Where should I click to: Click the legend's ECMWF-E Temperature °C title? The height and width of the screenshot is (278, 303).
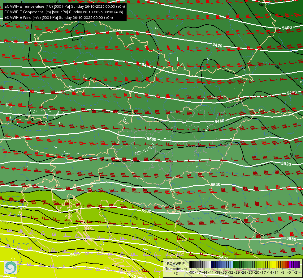point(176,268)
